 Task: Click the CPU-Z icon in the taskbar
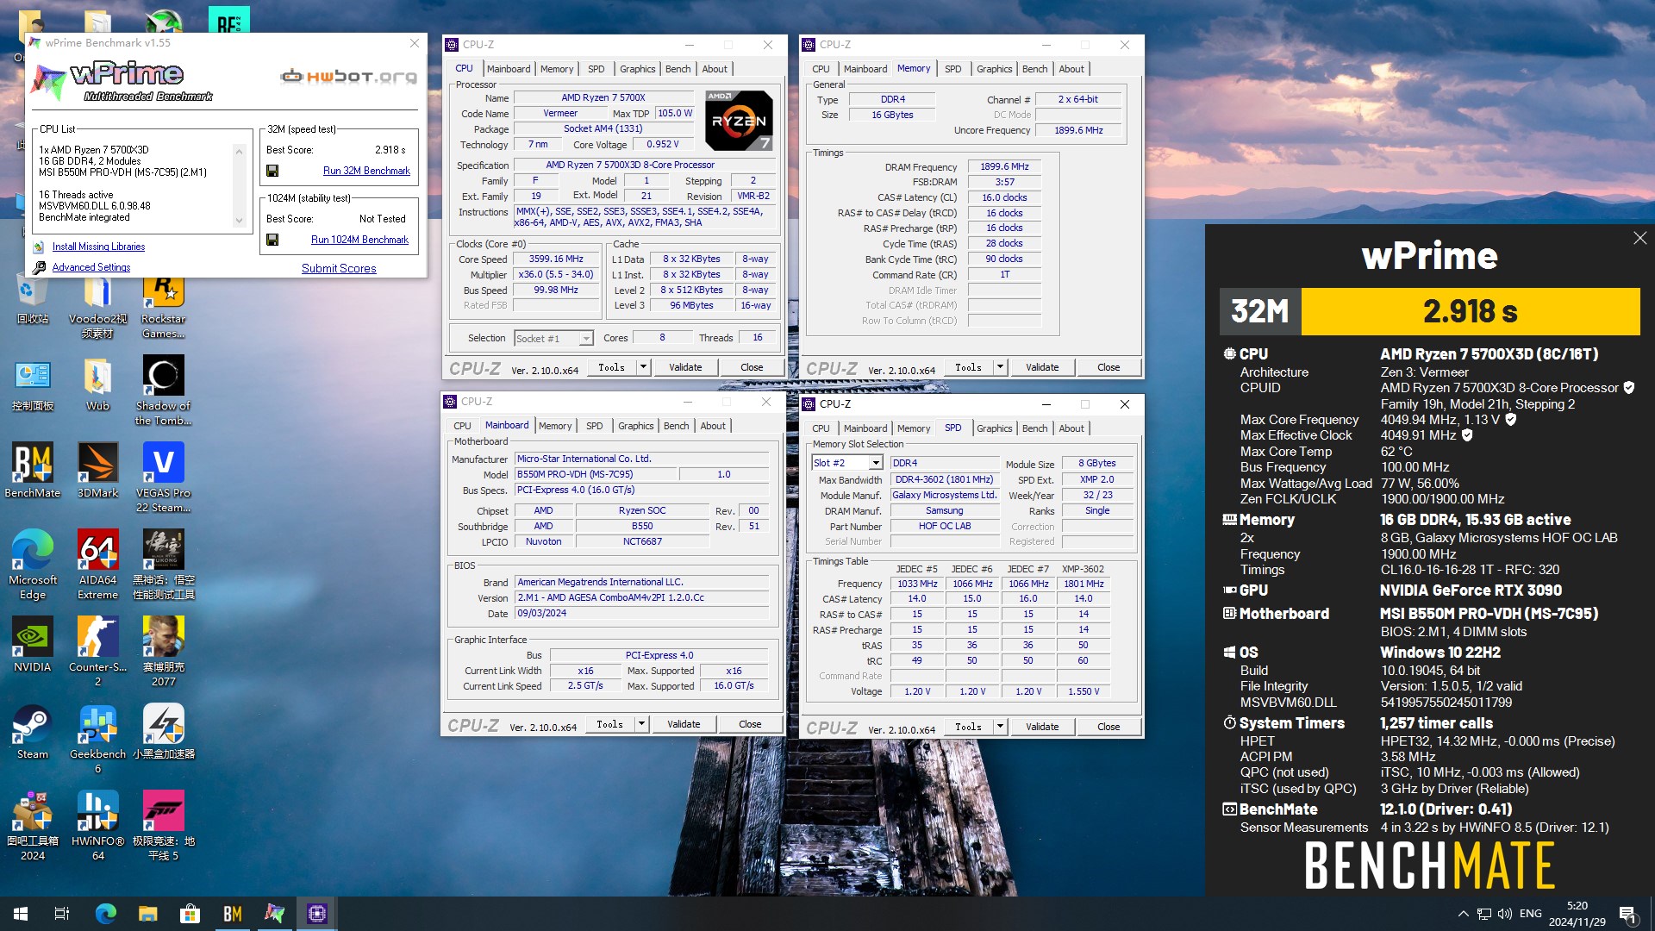tap(316, 914)
